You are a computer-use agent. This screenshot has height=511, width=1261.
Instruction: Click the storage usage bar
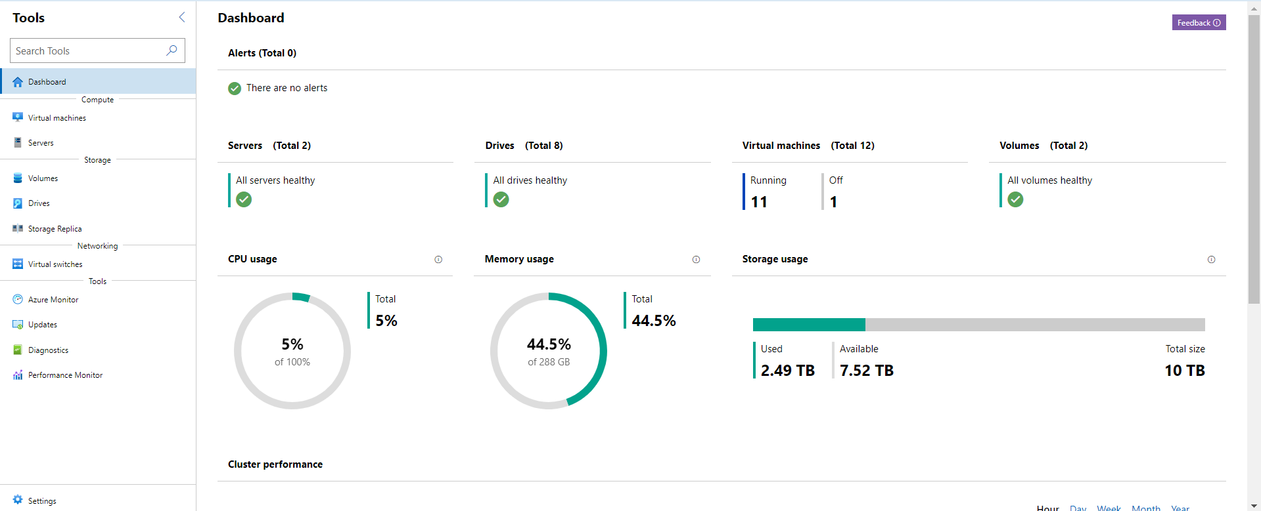(978, 325)
